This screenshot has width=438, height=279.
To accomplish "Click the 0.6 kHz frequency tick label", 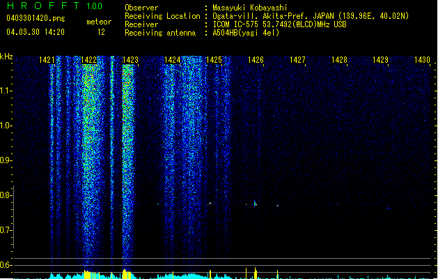I will [x=6, y=265].
